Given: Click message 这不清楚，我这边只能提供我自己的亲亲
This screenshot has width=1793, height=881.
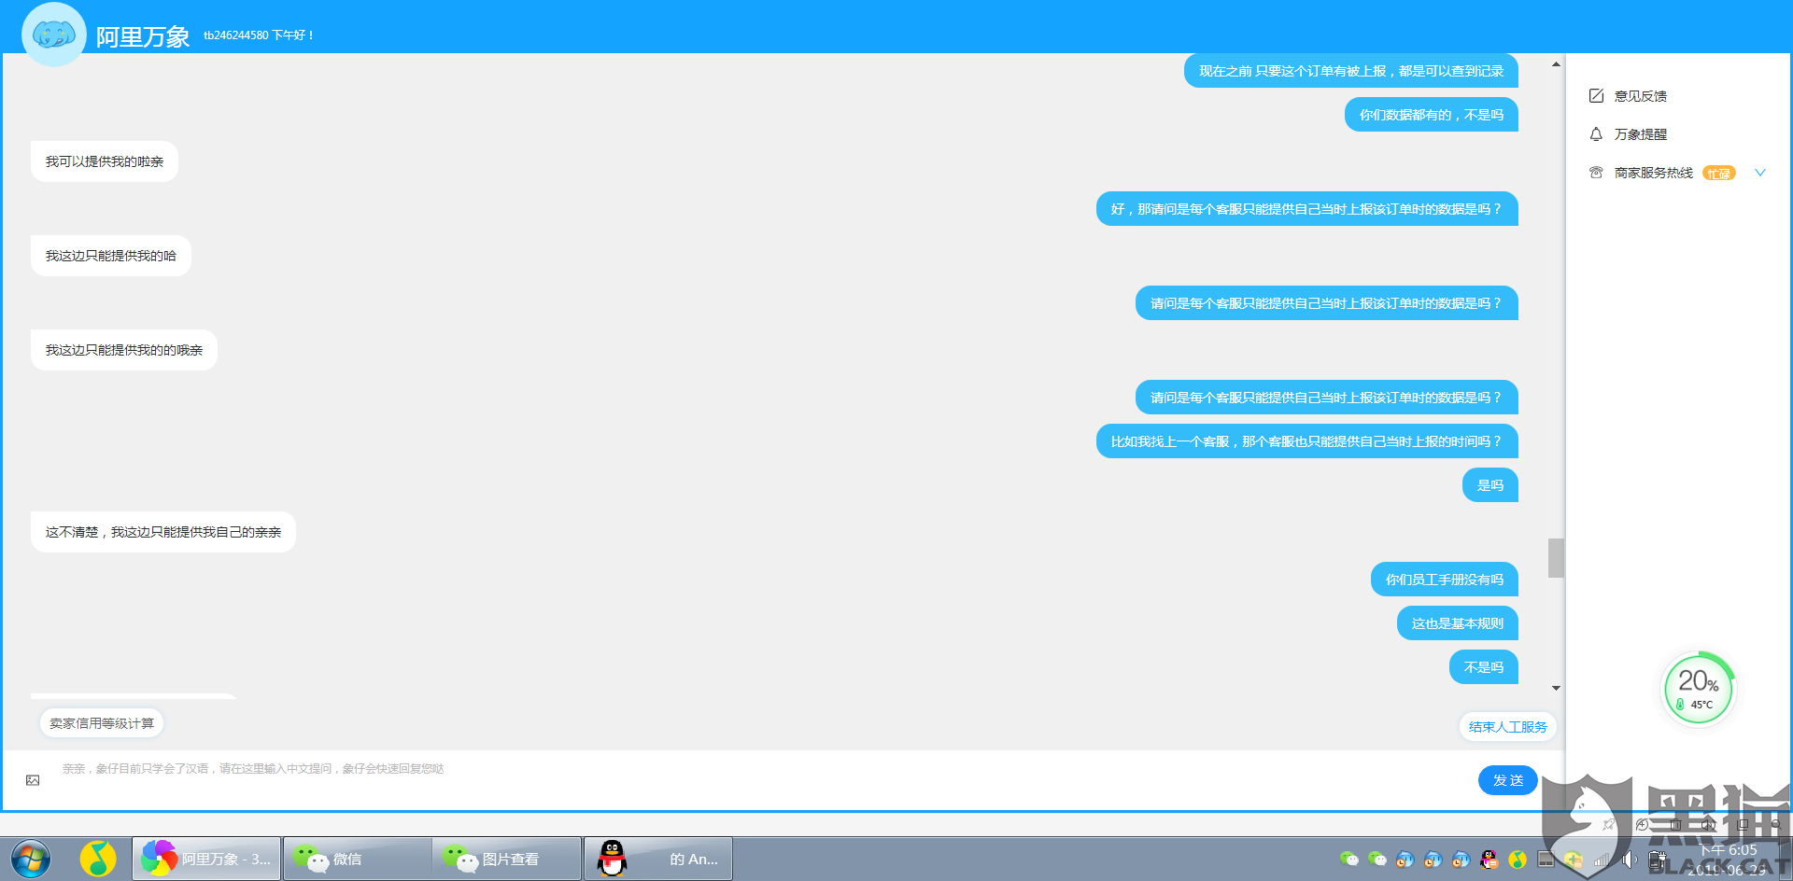Looking at the screenshot, I should [x=163, y=532].
